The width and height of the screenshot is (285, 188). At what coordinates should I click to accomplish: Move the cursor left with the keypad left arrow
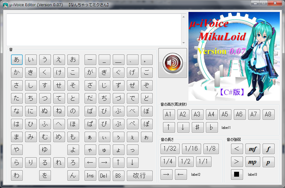tap(90, 162)
